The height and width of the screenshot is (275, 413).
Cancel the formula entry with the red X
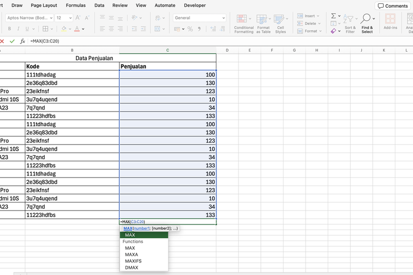2,41
